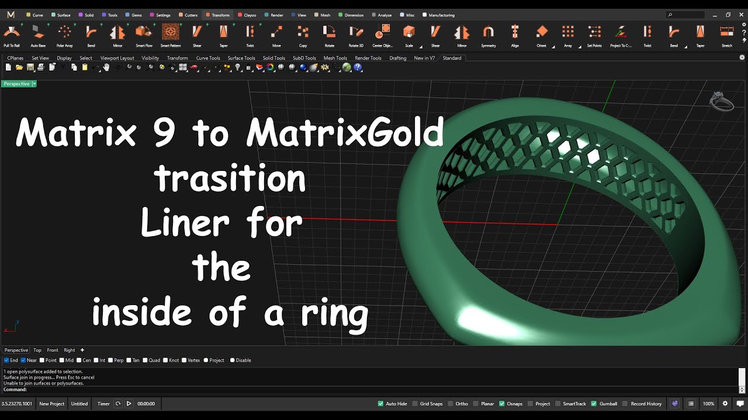Click the ring thumbnail in the viewport corner
Image resolution: width=748 pixels, height=420 pixels.
[721, 101]
